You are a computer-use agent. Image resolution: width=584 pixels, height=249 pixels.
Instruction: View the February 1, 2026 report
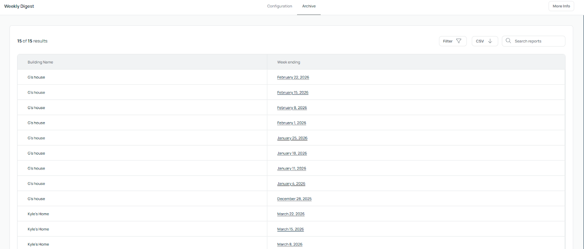(291, 123)
